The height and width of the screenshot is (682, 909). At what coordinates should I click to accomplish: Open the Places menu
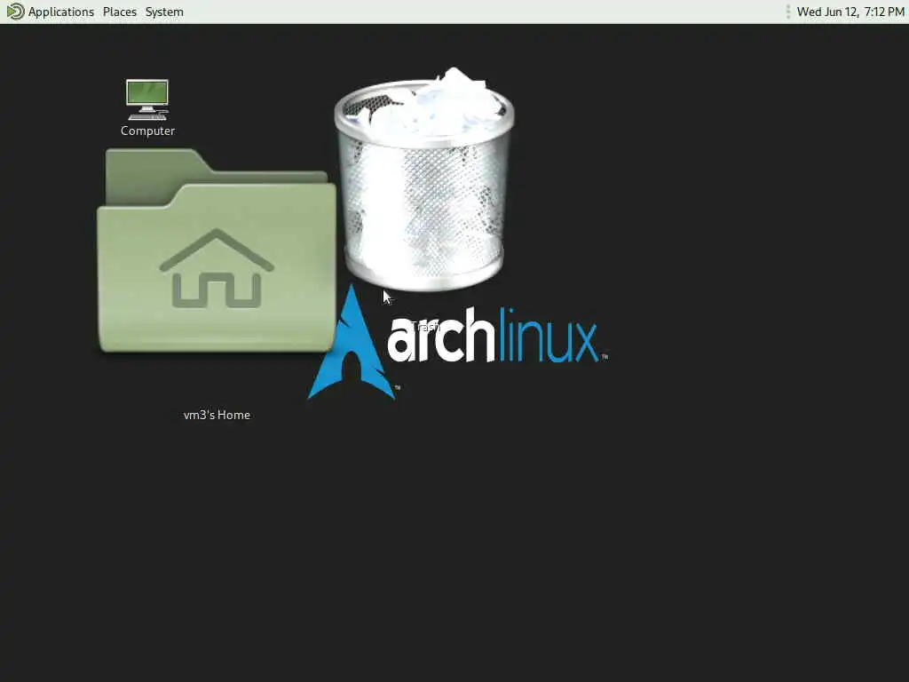coord(120,12)
